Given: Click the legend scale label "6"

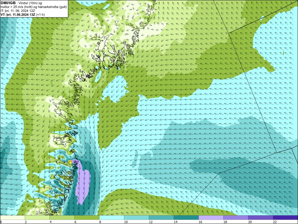Looking at the screenshot, I should 75,222.
